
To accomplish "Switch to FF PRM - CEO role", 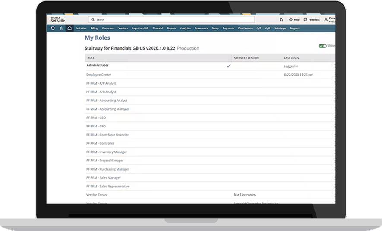I will pyautogui.click(x=96, y=118).
